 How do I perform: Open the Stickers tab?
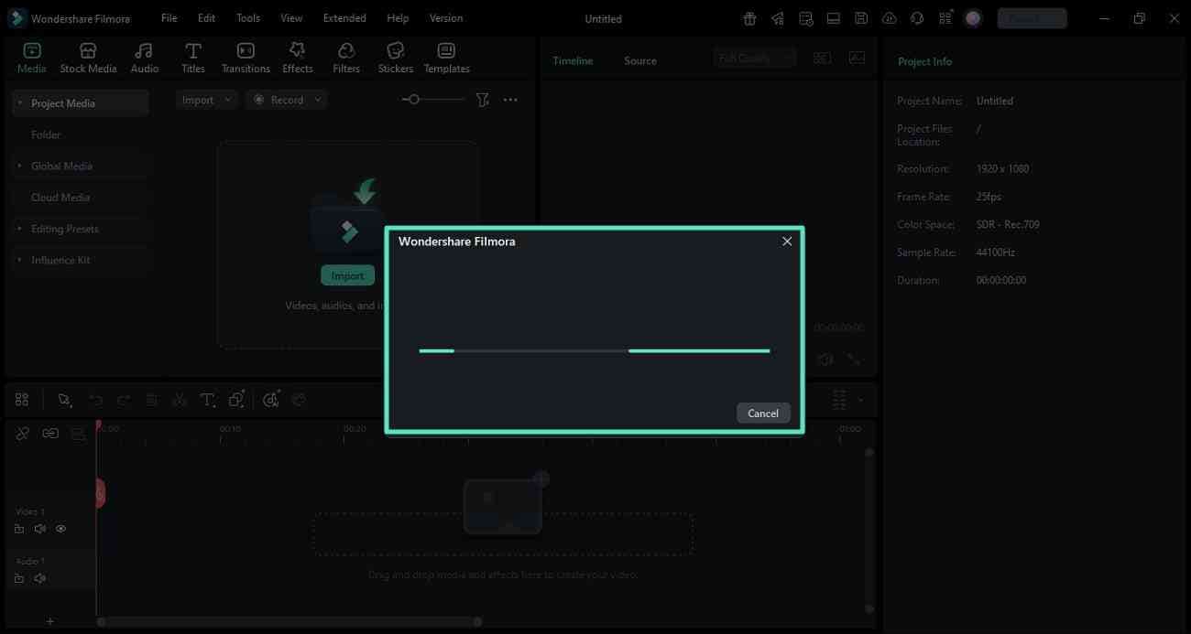pyautogui.click(x=395, y=58)
